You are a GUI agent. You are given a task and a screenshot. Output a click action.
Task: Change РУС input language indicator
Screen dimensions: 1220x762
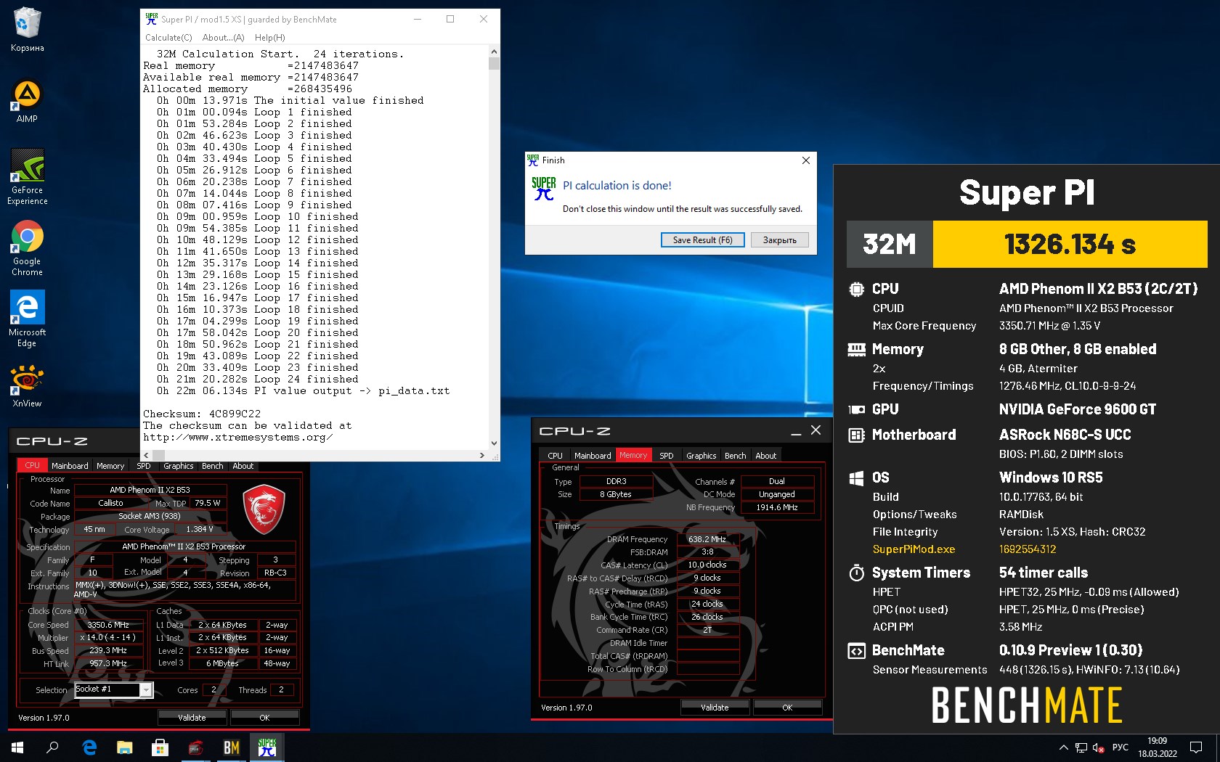click(1121, 747)
